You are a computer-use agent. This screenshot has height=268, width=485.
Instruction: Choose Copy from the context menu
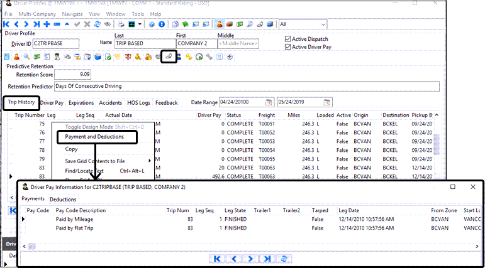(72, 149)
